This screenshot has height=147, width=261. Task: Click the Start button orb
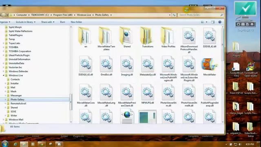tap(4, 144)
